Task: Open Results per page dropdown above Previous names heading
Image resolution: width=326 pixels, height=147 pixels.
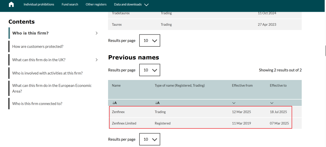Action: tap(150, 40)
